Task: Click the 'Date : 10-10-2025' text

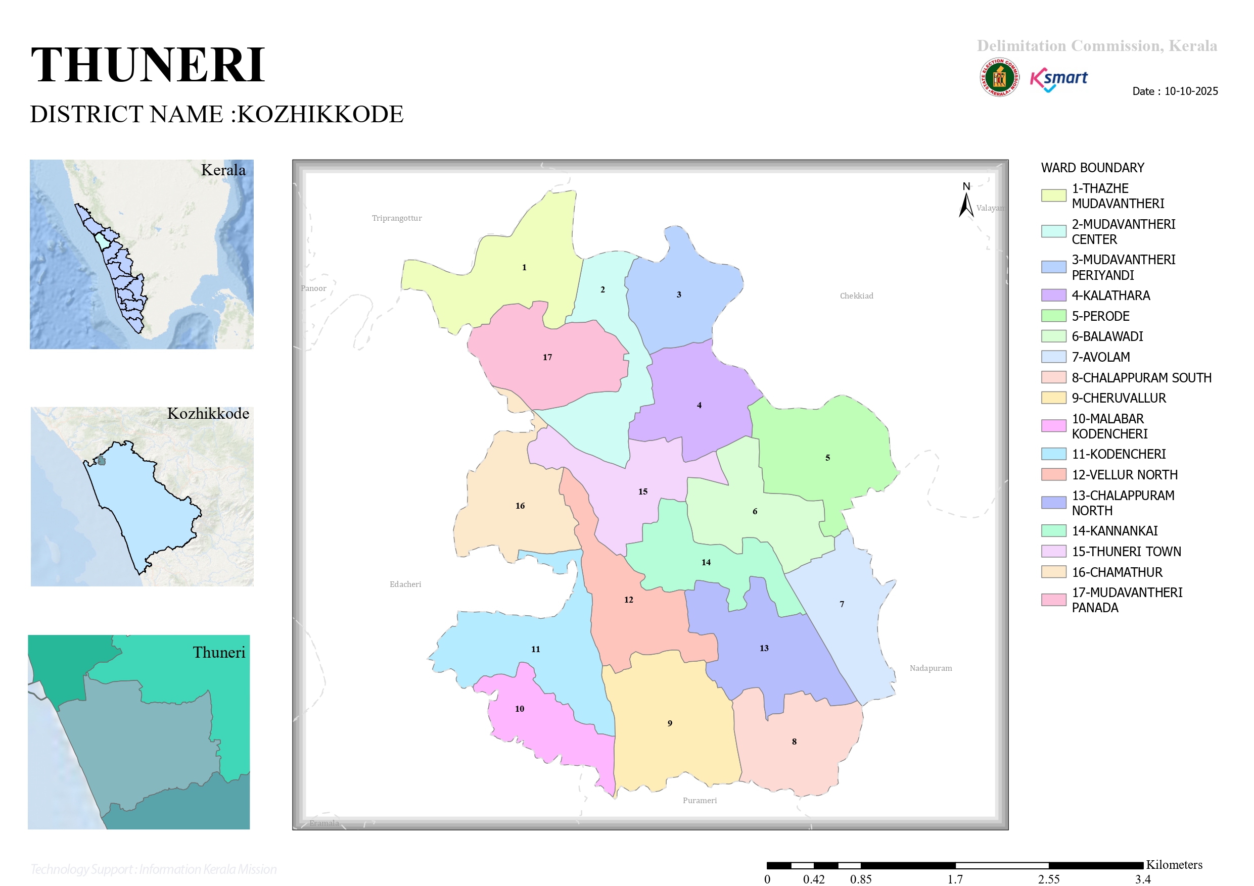Action: [1175, 91]
